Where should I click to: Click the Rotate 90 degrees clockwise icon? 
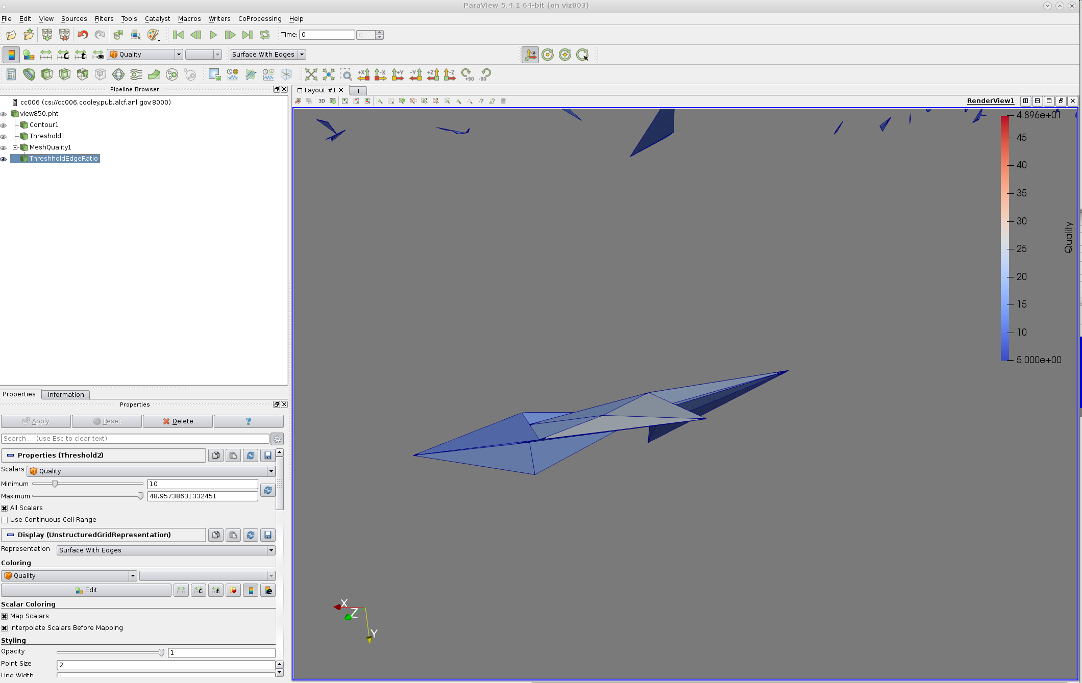466,74
